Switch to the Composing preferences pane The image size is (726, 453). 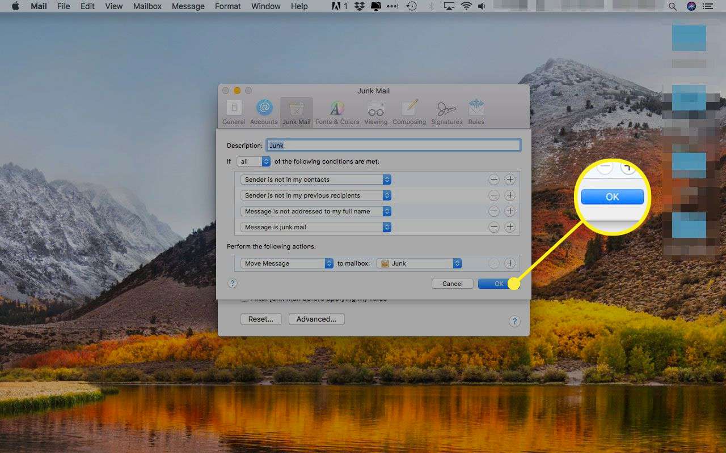[409, 112]
